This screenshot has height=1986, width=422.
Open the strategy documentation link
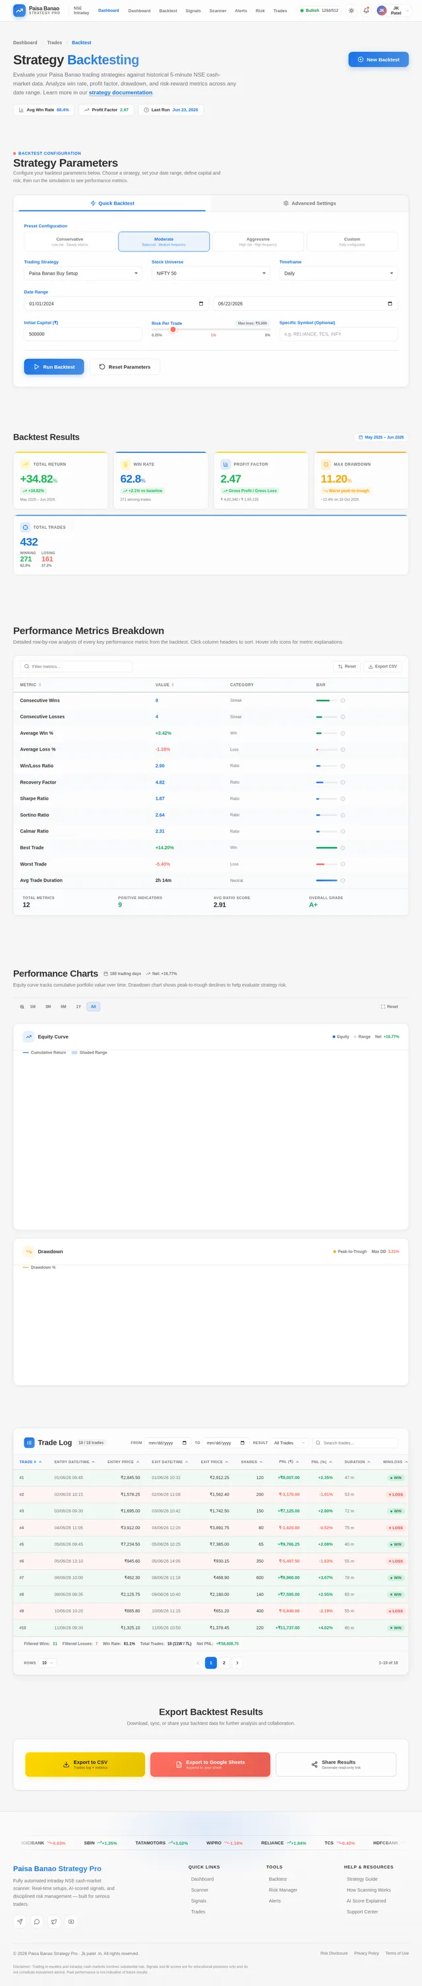pyautogui.click(x=120, y=92)
